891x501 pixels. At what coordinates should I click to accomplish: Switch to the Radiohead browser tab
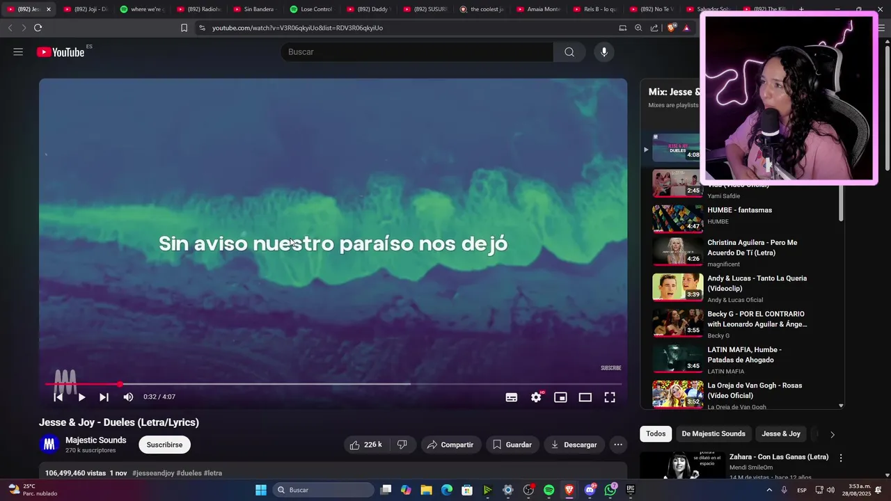[x=198, y=9]
